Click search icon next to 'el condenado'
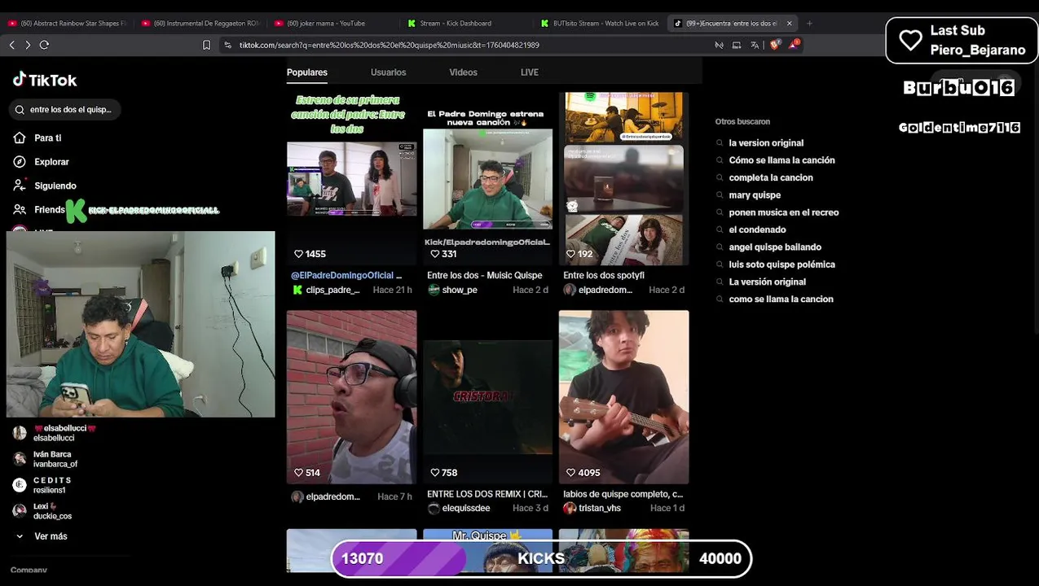1039x586 pixels. 720,230
